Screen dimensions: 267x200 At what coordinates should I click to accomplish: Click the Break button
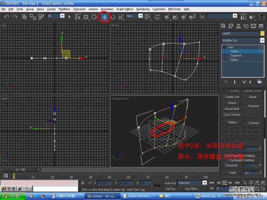tap(253, 97)
